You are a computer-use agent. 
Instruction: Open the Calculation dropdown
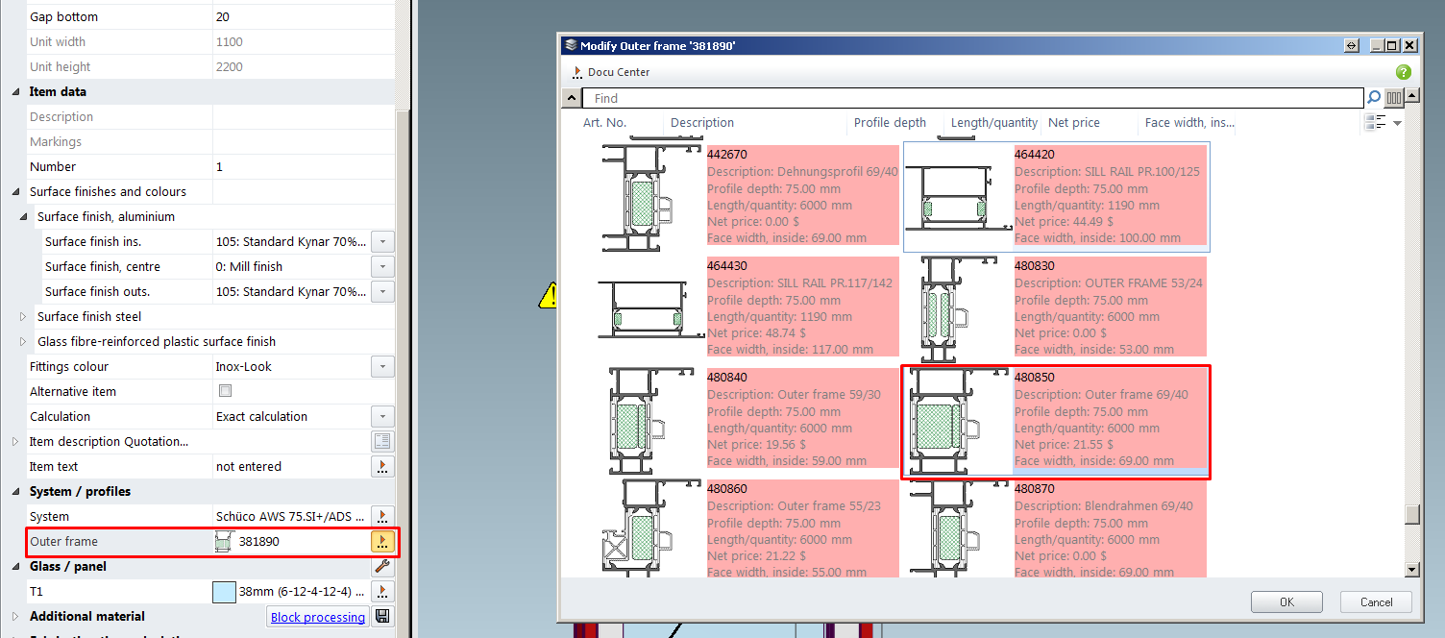click(x=382, y=417)
